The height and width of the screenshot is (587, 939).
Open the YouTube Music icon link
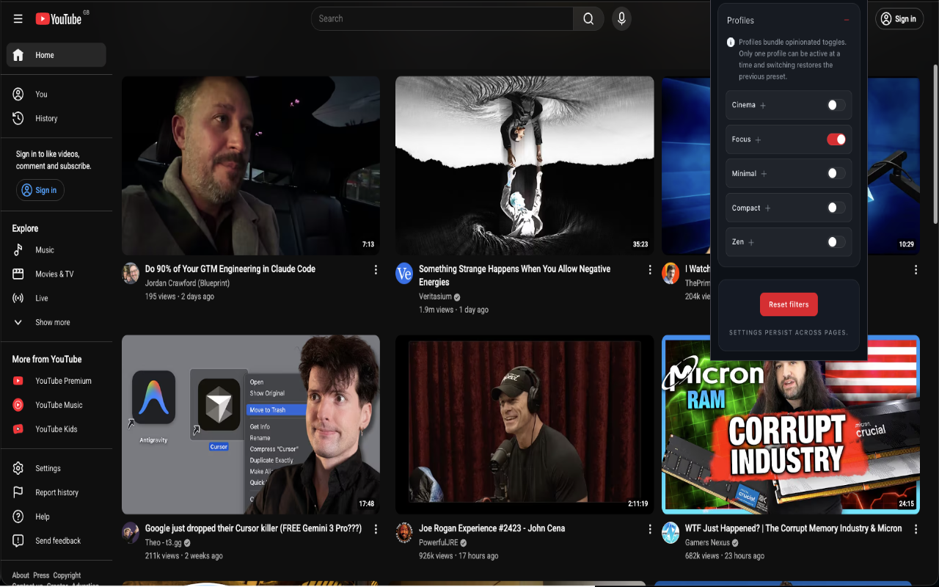click(18, 405)
